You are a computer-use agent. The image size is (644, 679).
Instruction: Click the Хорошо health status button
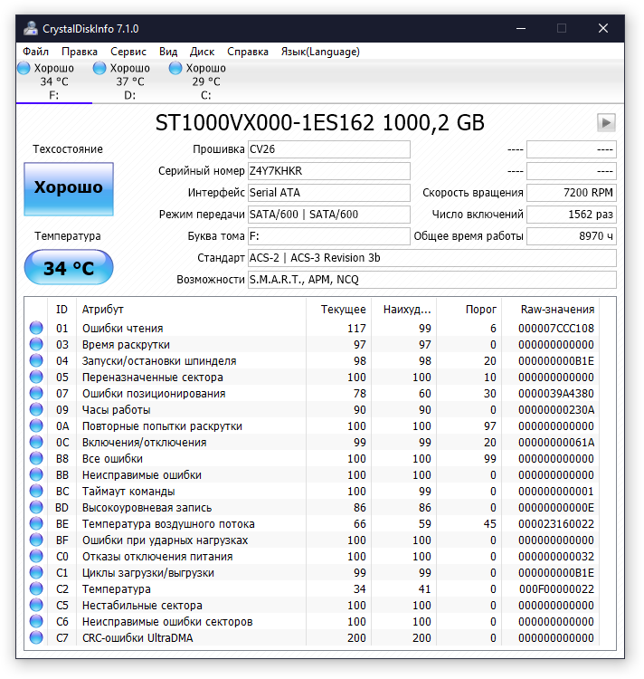(x=69, y=189)
